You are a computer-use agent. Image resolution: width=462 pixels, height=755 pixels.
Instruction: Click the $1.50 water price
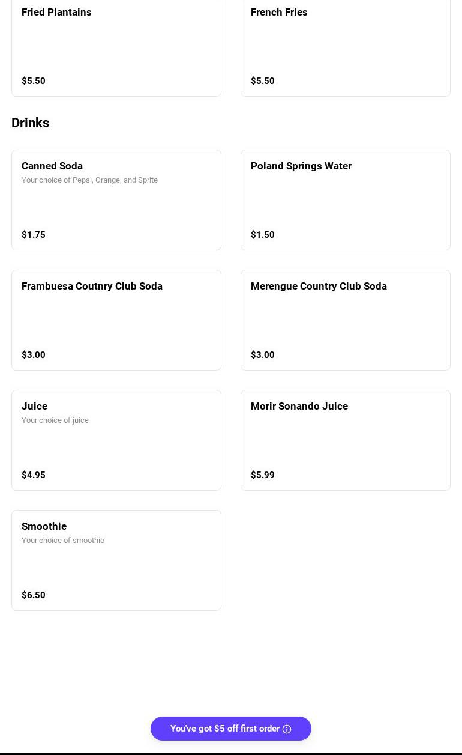[263, 235]
